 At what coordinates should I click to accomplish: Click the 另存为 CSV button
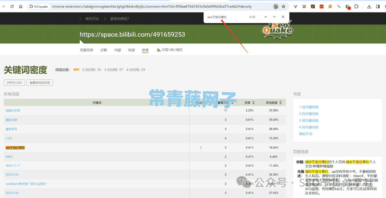pos(14,83)
